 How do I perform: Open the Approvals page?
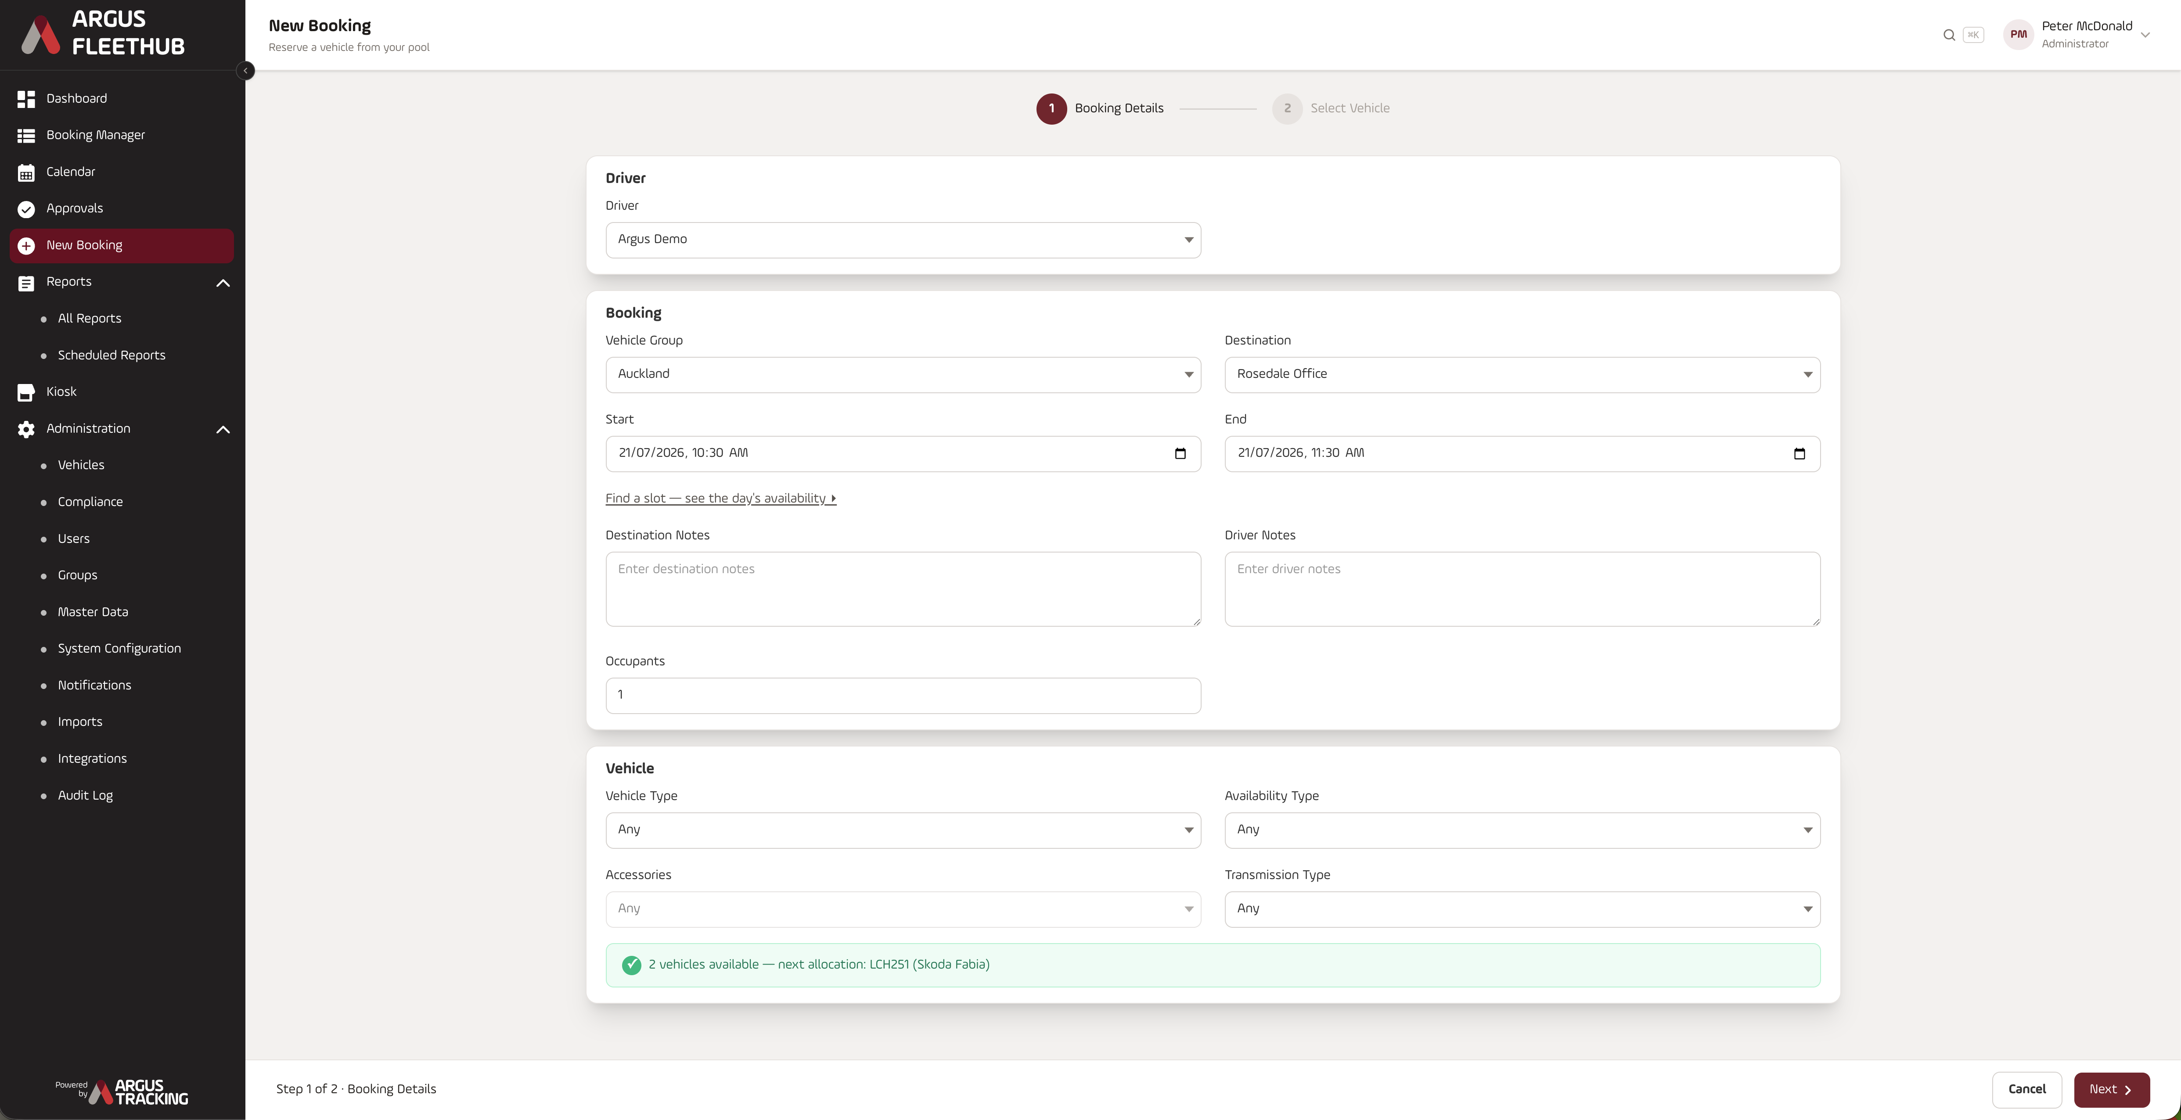click(x=122, y=209)
